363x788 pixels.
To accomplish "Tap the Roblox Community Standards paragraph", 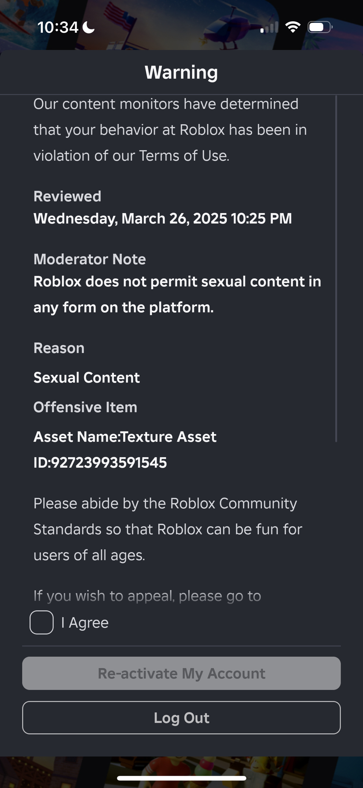I will click(x=167, y=529).
